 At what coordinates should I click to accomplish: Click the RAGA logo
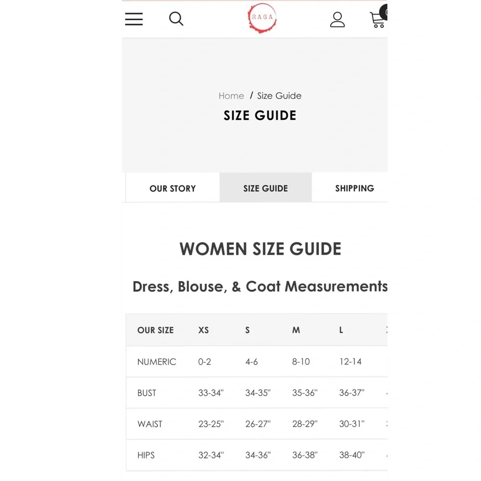point(262,18)
